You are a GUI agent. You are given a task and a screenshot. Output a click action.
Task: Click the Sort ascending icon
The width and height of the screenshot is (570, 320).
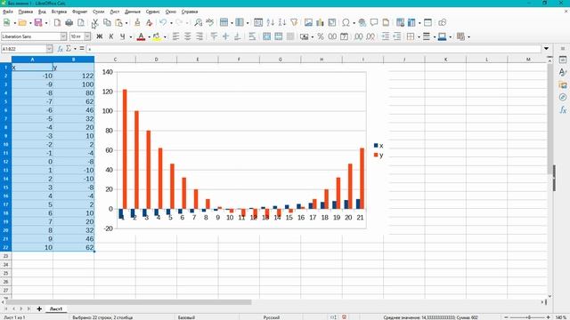(270, 22)
